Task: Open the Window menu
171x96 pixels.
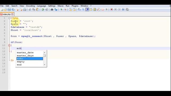Action: 84,6
